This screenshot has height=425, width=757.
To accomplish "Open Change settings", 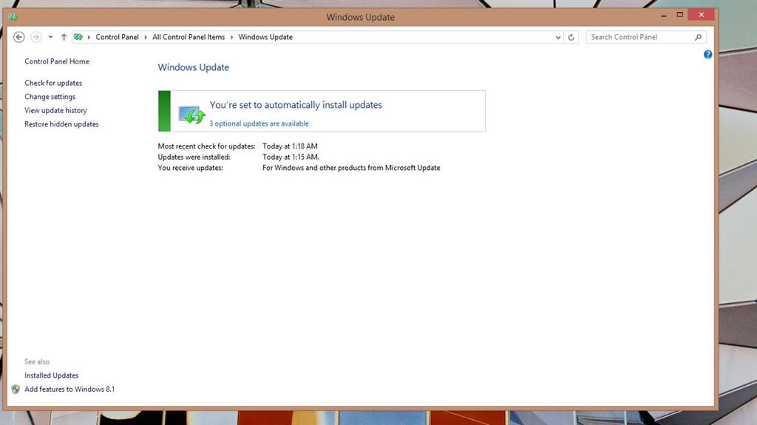I will point(50,97).
